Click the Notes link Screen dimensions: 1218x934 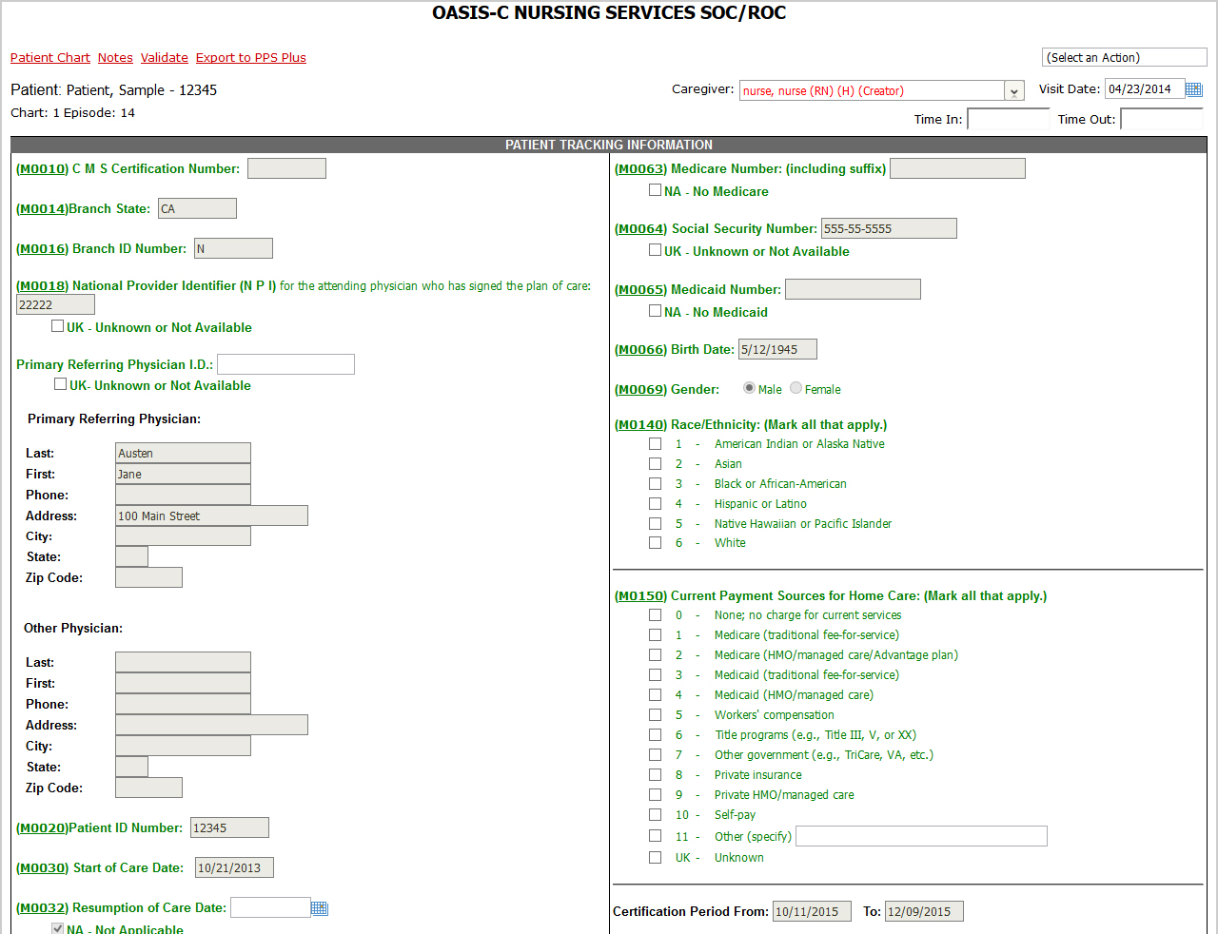coord(115,58)
